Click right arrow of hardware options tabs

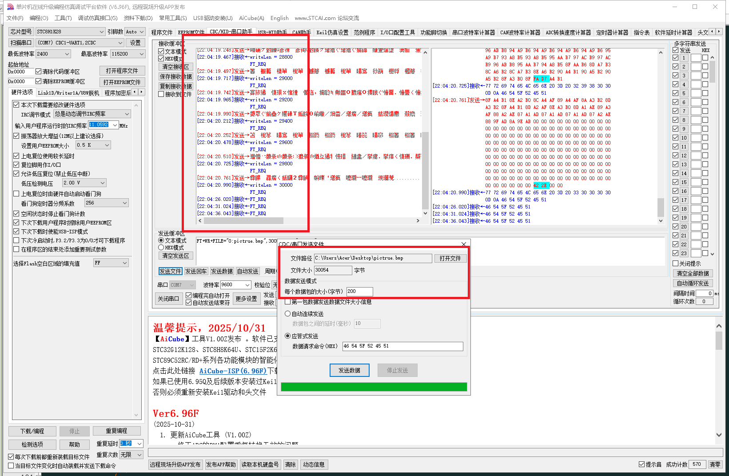142,92
